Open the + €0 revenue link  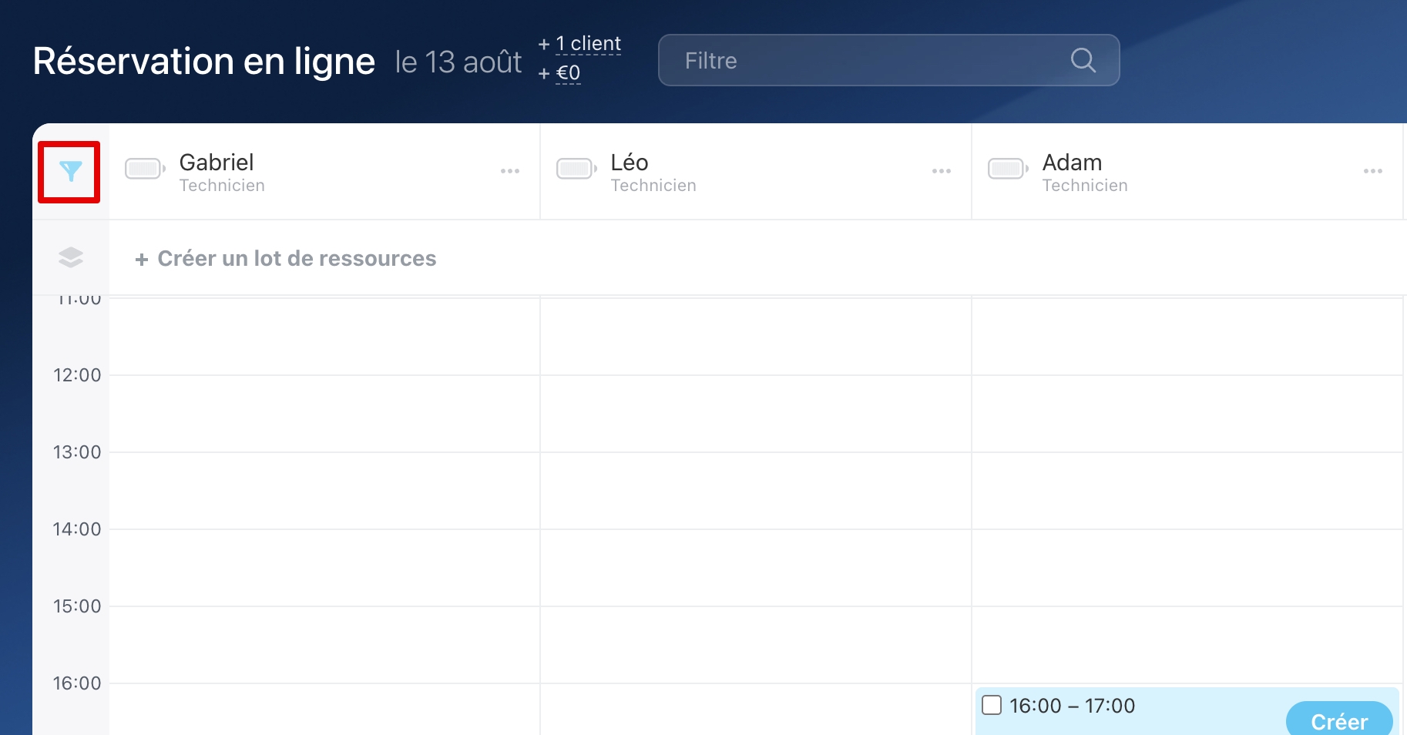pos(568,73)
